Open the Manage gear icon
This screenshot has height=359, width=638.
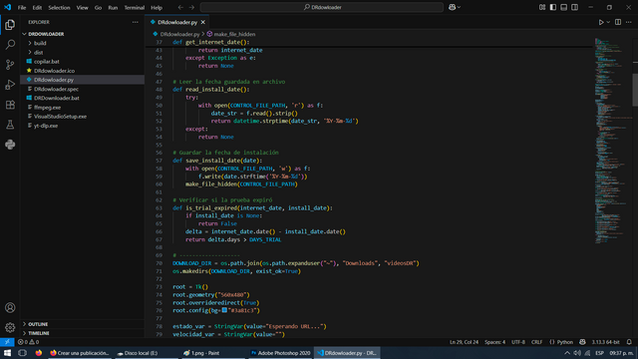click(x=10, y=328)
